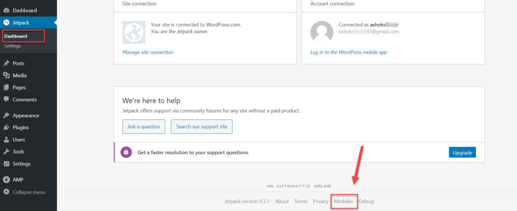
Task: Open the Privacy footer link
Action: click(x=321, y=201)
